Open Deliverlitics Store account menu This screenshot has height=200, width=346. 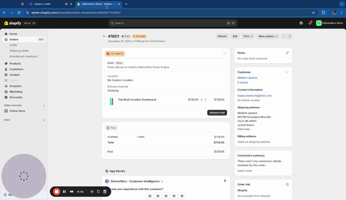tap(329, 23)
